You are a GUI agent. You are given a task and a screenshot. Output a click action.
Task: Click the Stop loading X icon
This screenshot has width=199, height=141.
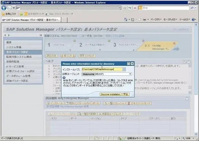135,8
